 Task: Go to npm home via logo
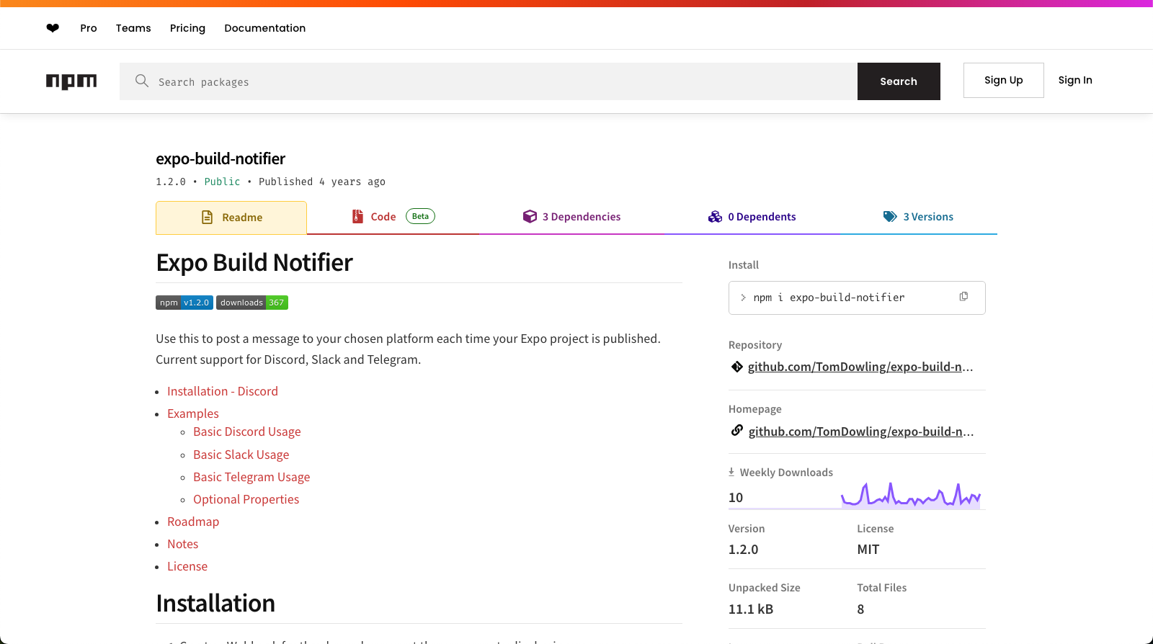pyautogui.click(x=71, y=81)
